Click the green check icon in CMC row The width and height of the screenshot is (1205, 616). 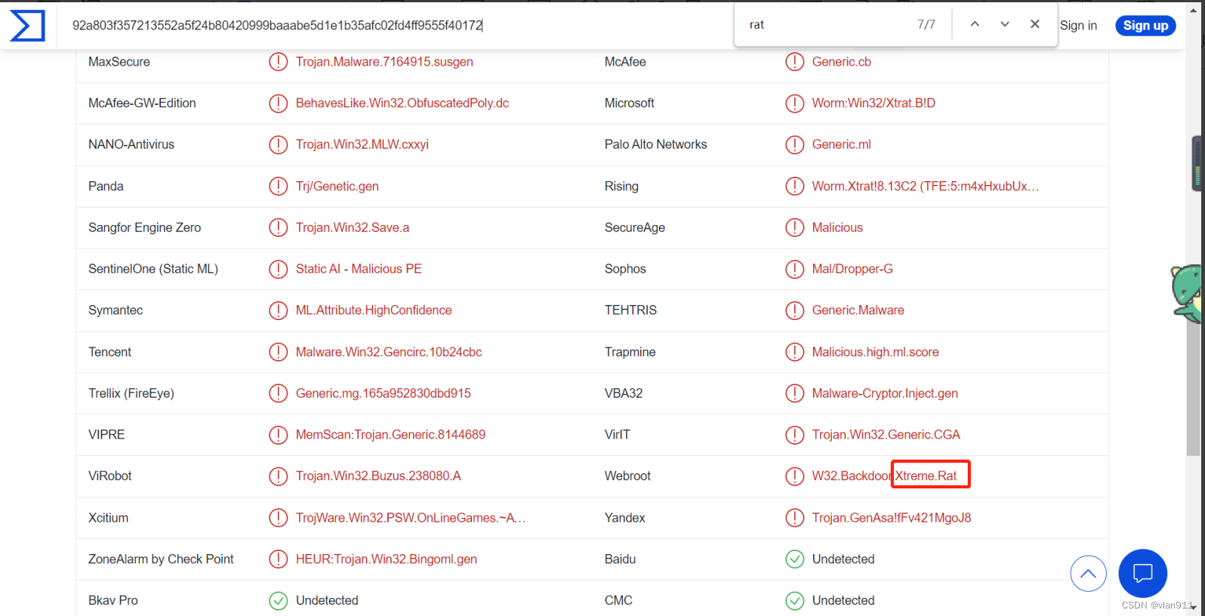tap(795, 601)
